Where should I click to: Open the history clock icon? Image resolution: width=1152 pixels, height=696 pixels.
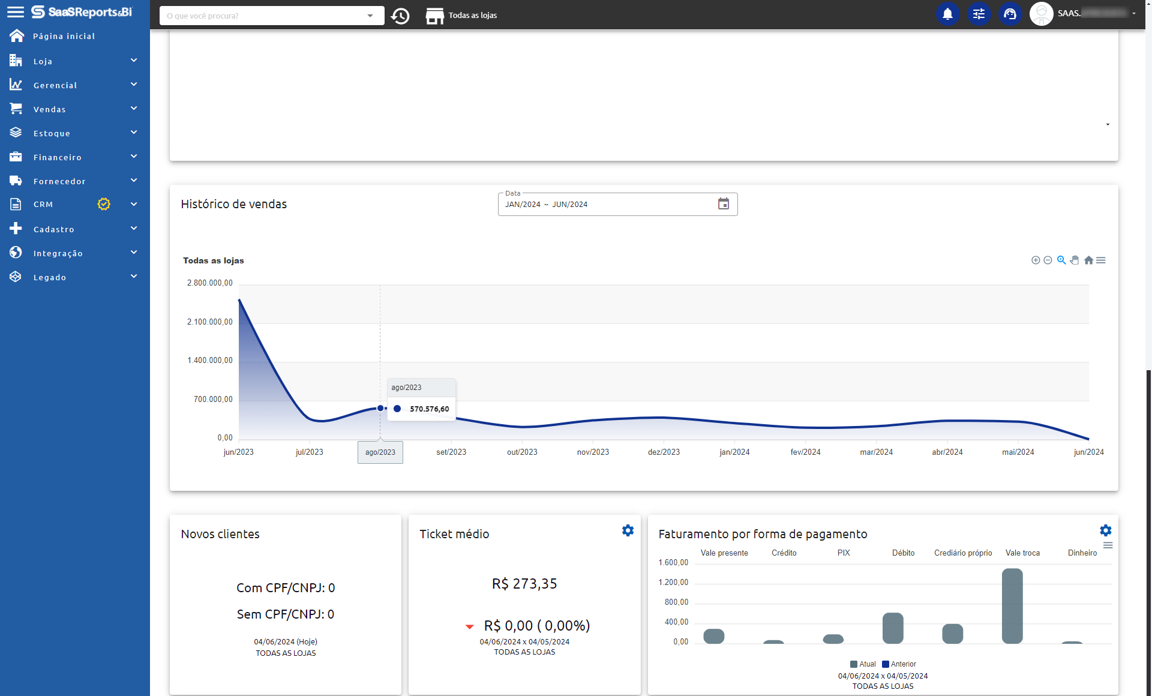point(400,16)
